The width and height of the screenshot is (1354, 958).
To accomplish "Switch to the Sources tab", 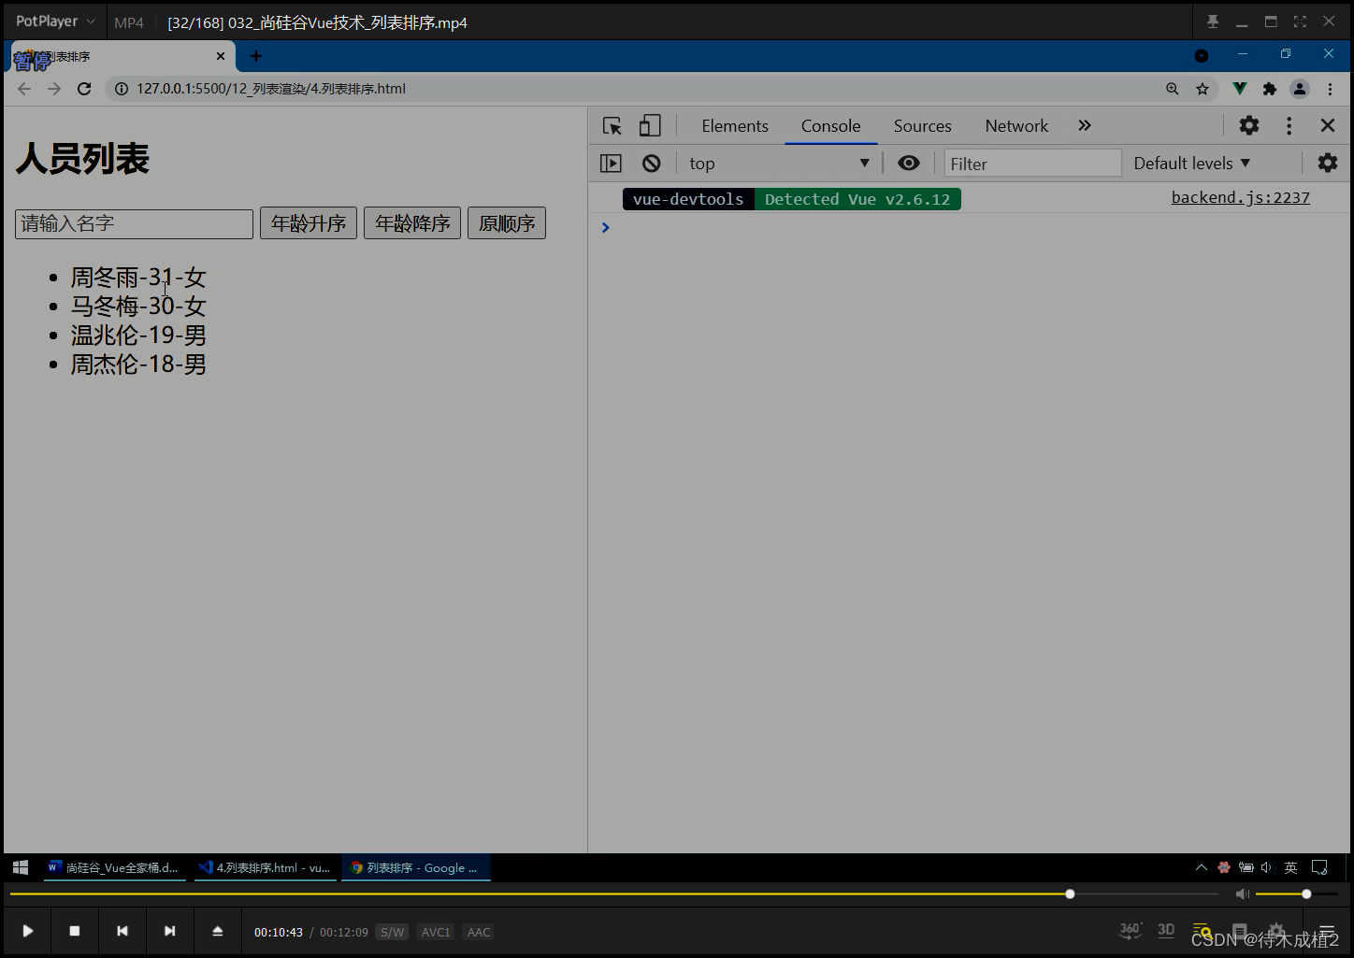I will pos(923,126).
